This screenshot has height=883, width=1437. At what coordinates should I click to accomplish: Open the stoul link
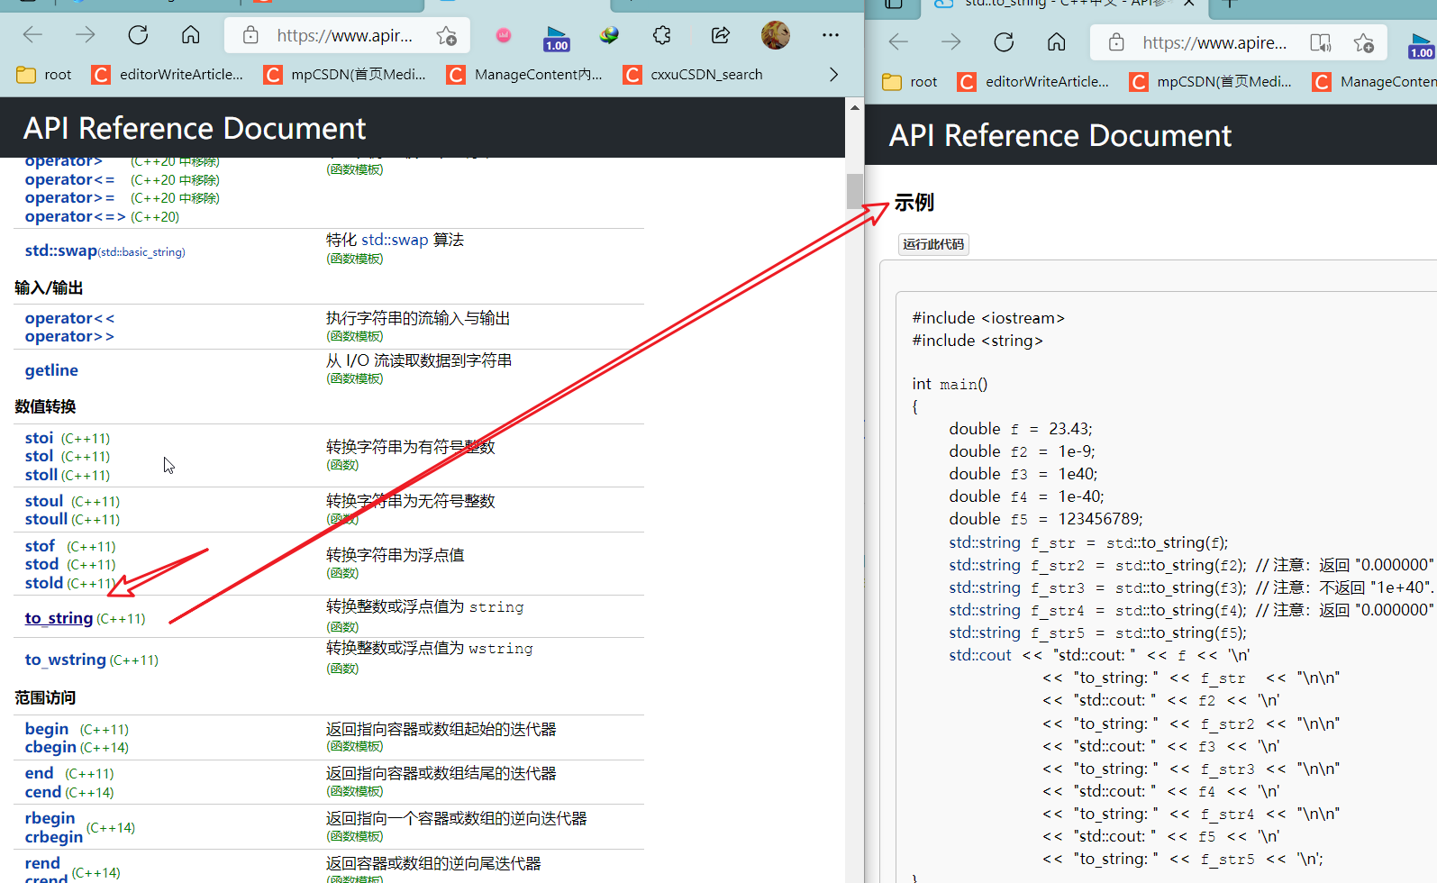pos(43,501)
